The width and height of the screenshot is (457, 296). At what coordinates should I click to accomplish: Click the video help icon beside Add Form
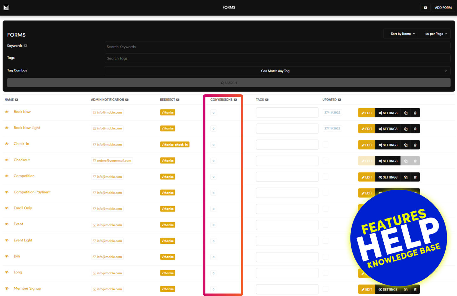pos(425,8)
